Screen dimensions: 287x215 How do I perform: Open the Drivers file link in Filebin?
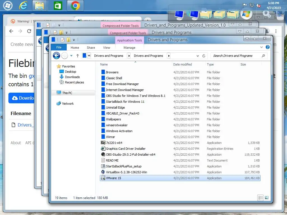26,125
